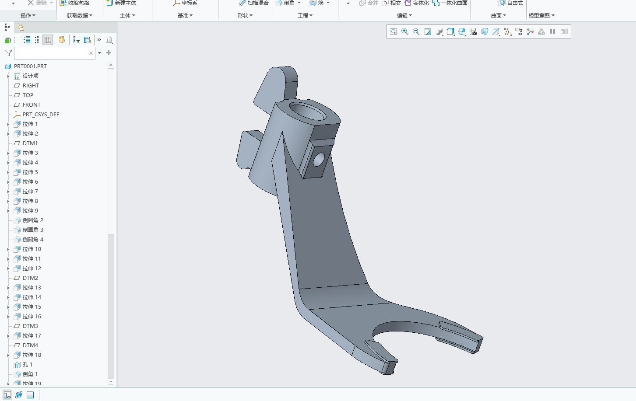
Task: Click the 实体化 button
Action: (417, 3)
